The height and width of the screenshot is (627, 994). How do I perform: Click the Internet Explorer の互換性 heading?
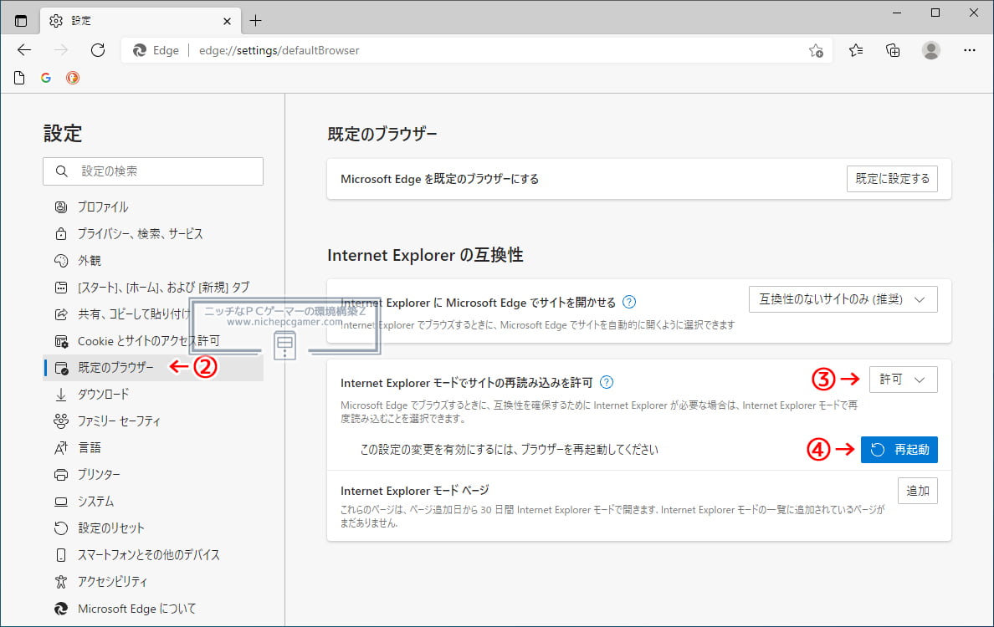coord(425,255)
